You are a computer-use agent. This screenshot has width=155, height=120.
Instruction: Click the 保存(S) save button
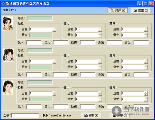120,115
